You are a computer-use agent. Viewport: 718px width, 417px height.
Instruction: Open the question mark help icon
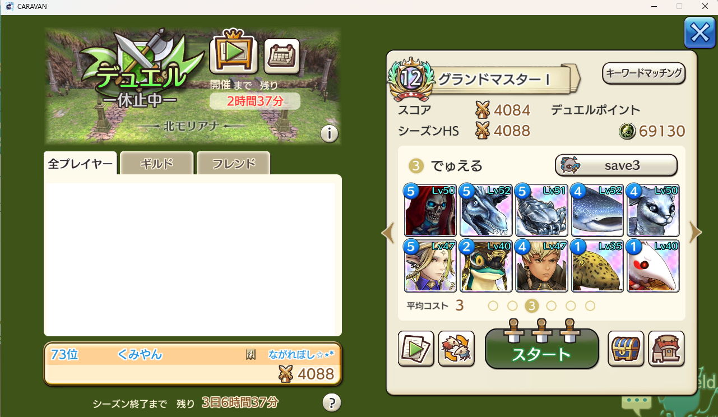pyautogui.click(x=332, y=402)
